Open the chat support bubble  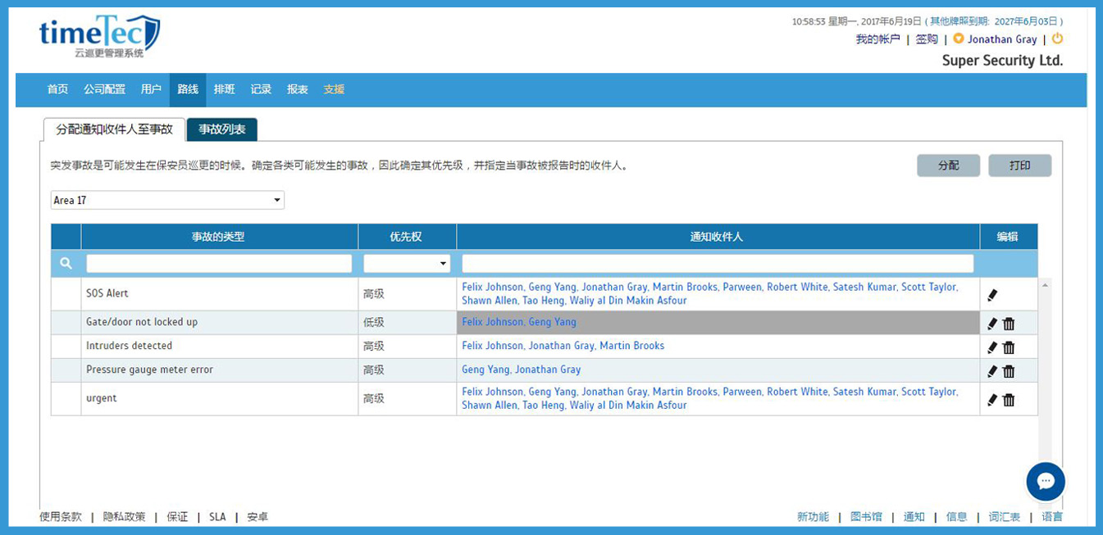point(1045,481)
